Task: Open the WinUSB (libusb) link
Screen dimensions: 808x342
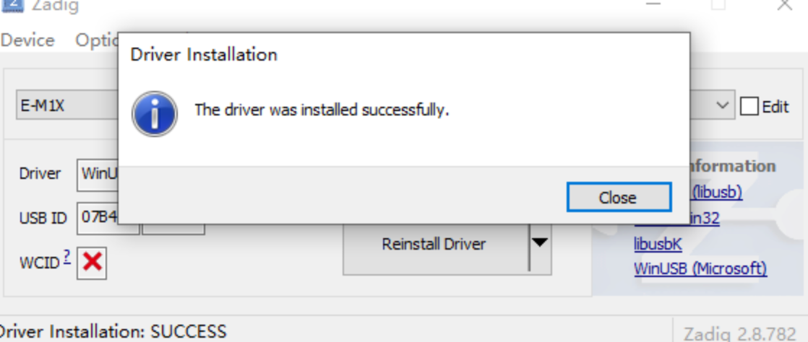Action: (716, 192)
